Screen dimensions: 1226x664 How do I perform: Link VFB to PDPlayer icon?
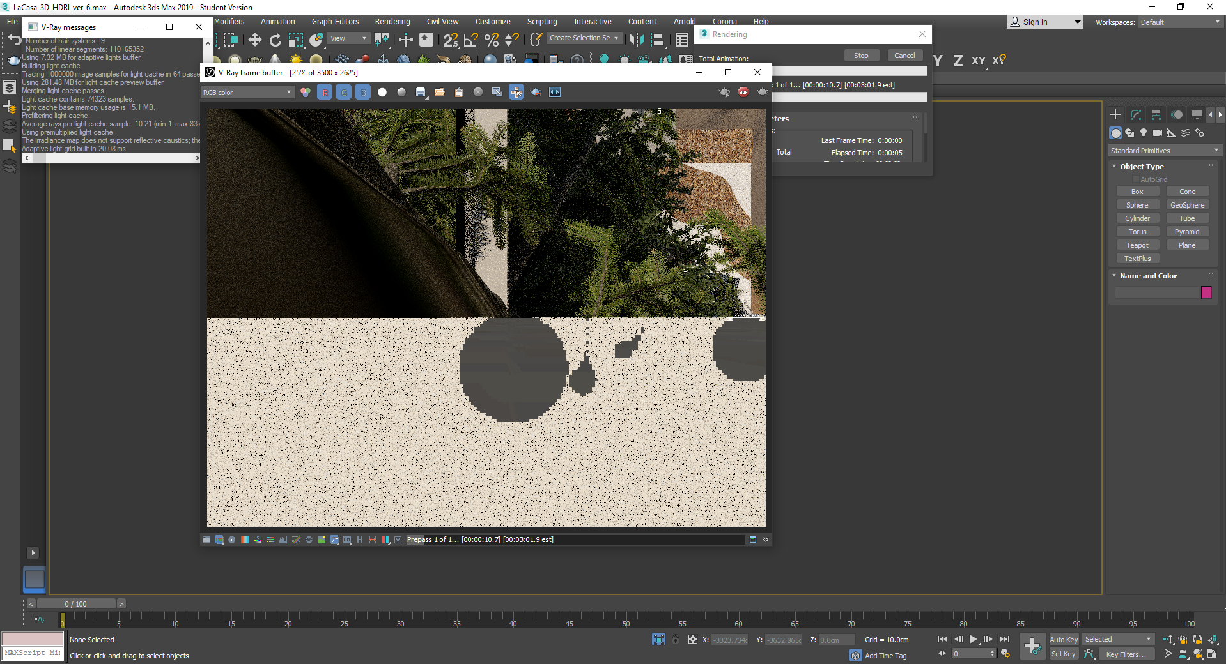point(555,93)
